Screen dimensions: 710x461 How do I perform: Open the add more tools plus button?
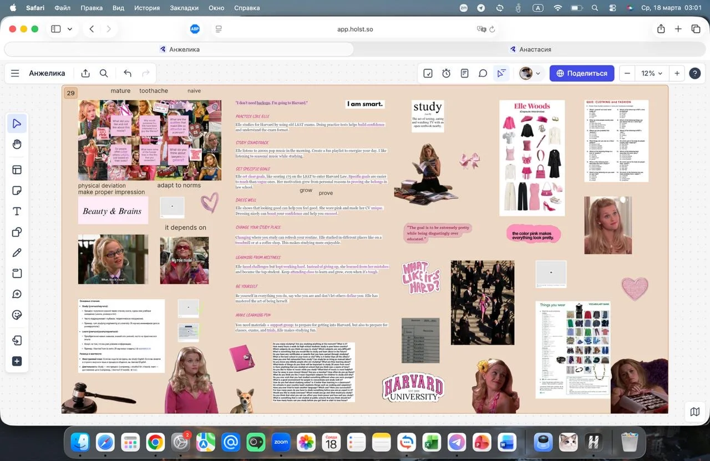(17, 361)
